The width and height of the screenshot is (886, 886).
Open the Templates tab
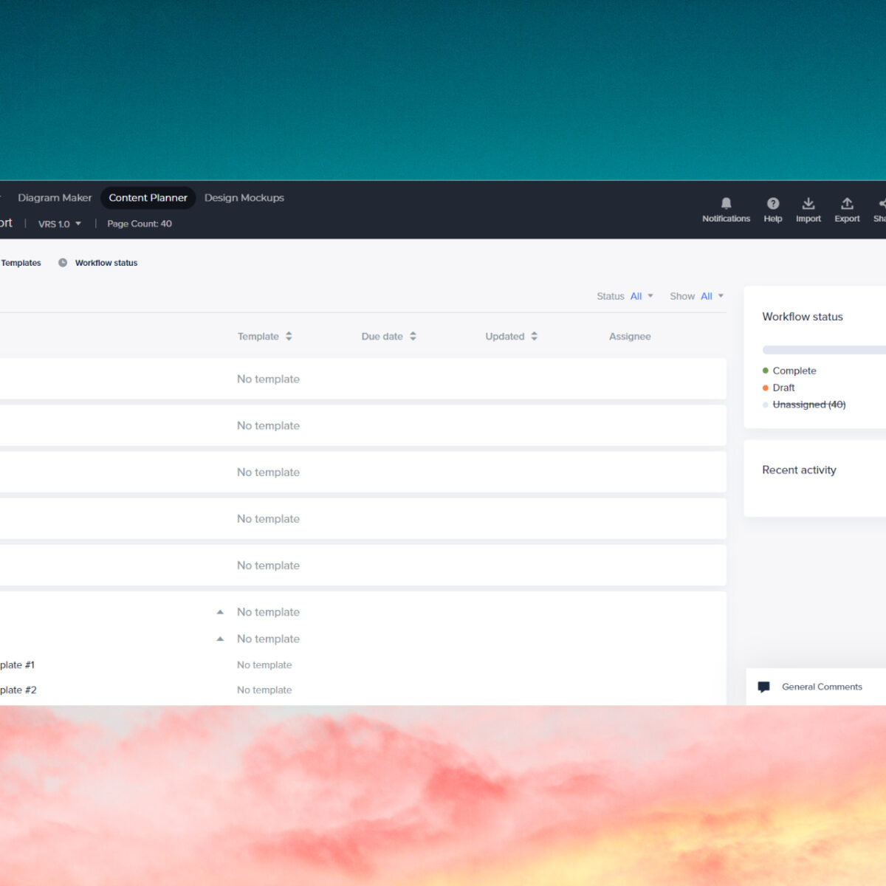pyautogui.click(x=21, y=263)
